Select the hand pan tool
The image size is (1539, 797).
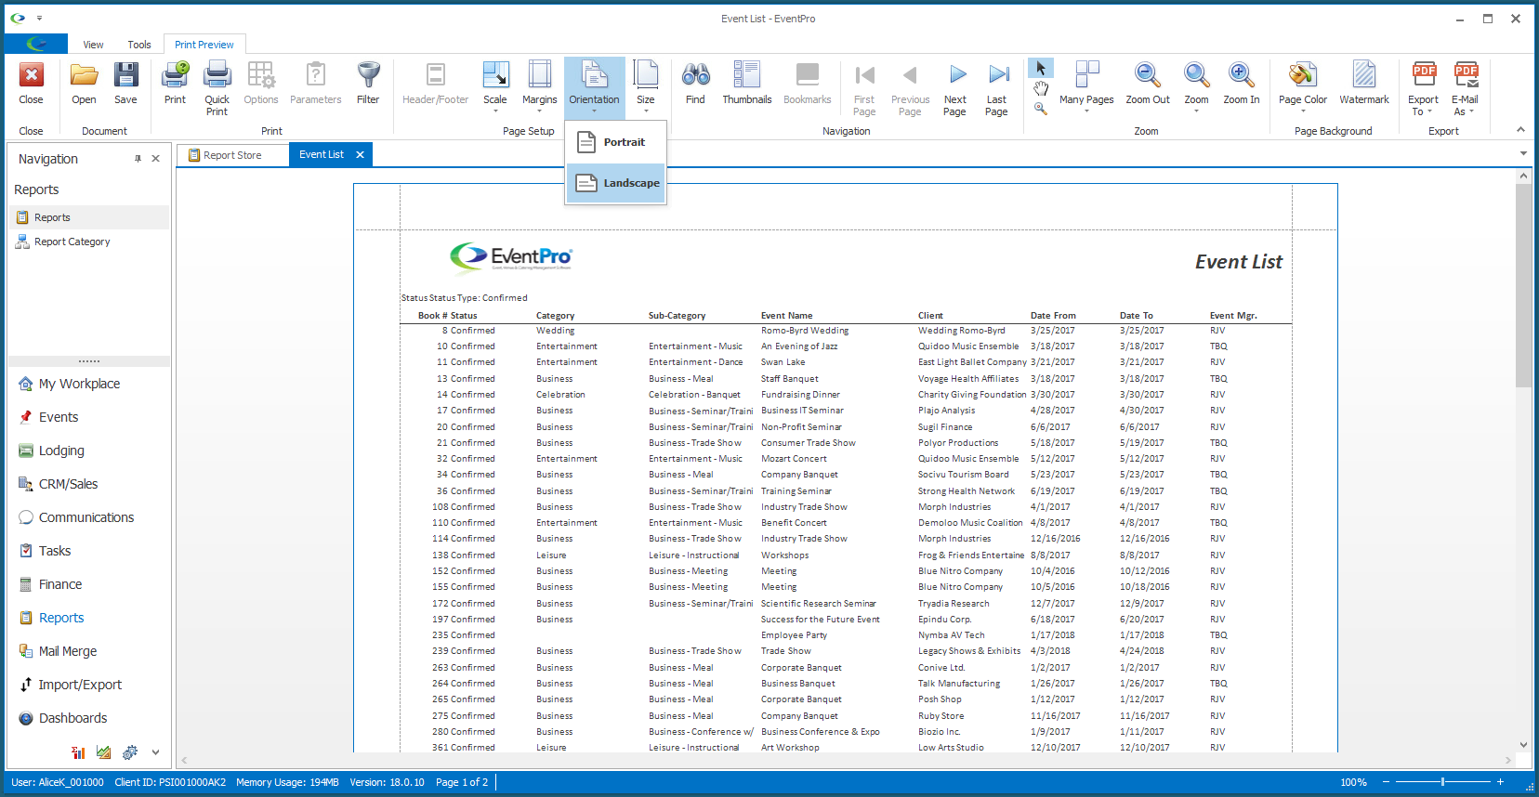(1041, 88)
